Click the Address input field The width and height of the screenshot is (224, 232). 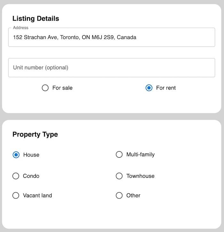point(111,37)
